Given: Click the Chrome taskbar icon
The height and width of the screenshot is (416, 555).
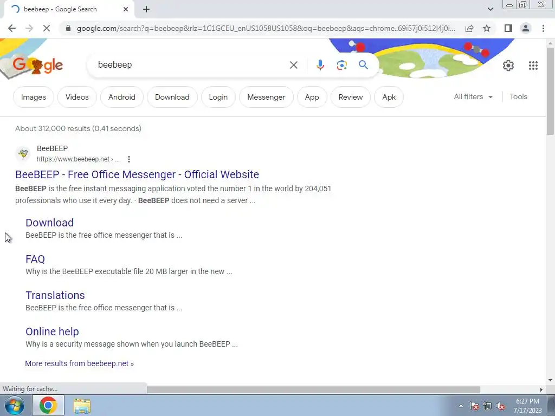Looking at the screenshot, I should pyautogui.click(x=48, y=405).
